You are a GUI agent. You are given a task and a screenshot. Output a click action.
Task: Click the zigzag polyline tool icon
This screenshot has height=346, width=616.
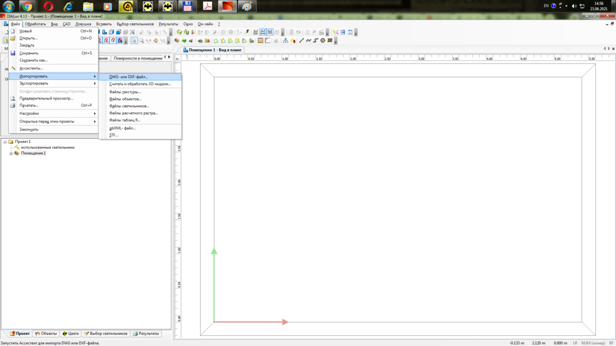click(x=309, y=40)
